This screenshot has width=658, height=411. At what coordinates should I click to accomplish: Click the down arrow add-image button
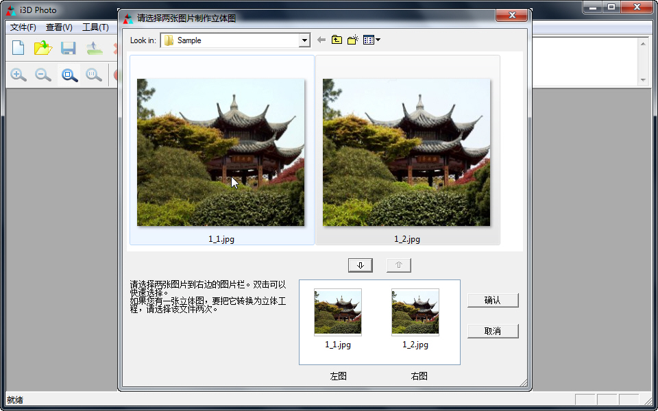[x=361, y=265]
